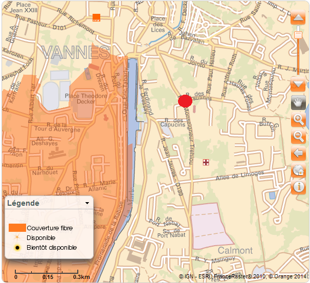310x283 pixels.
Task: Click the globe home full extent icon
Action: coord(298,170)
